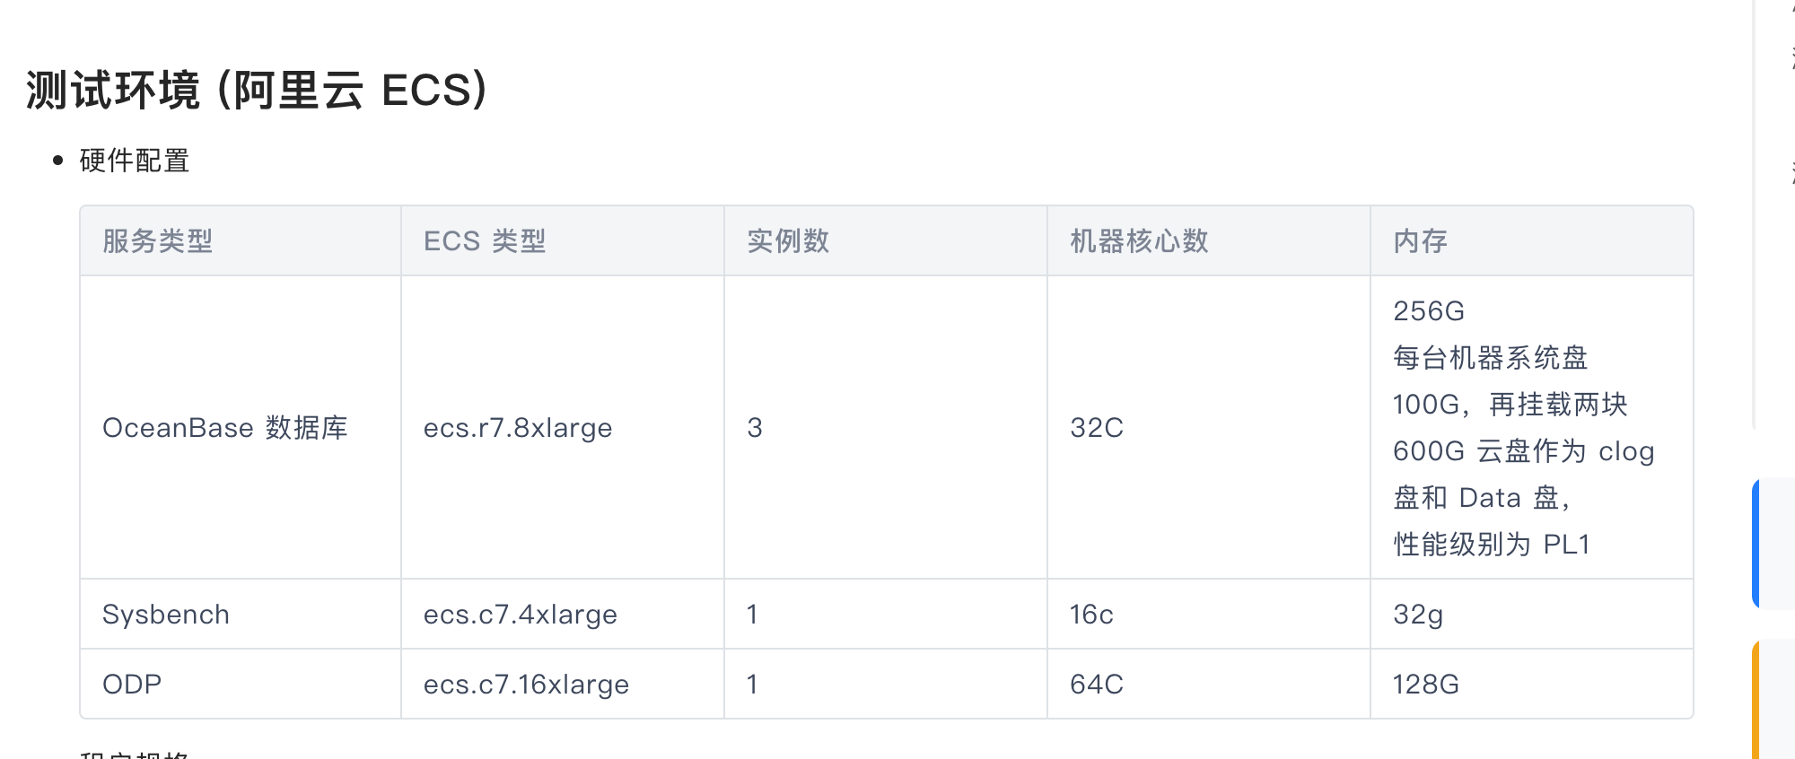Click the heading 测试环境 (阿里云 ECS)
Viewport: 1795px width, 759px height.
pos(257,91)
